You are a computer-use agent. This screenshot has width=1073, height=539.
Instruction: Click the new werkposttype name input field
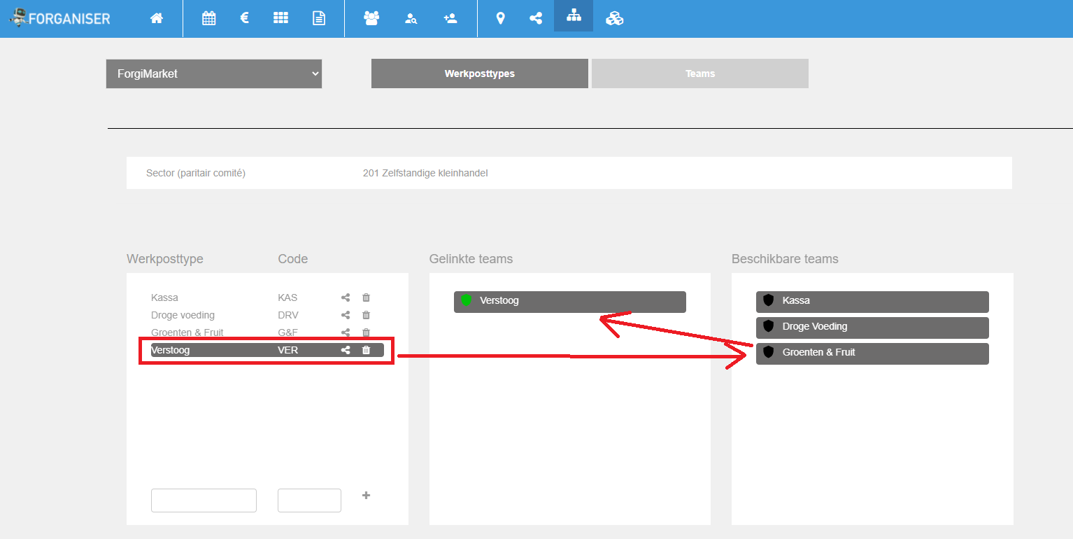click(204, 500)
